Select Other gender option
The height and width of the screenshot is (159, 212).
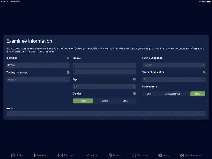(125, 101)
